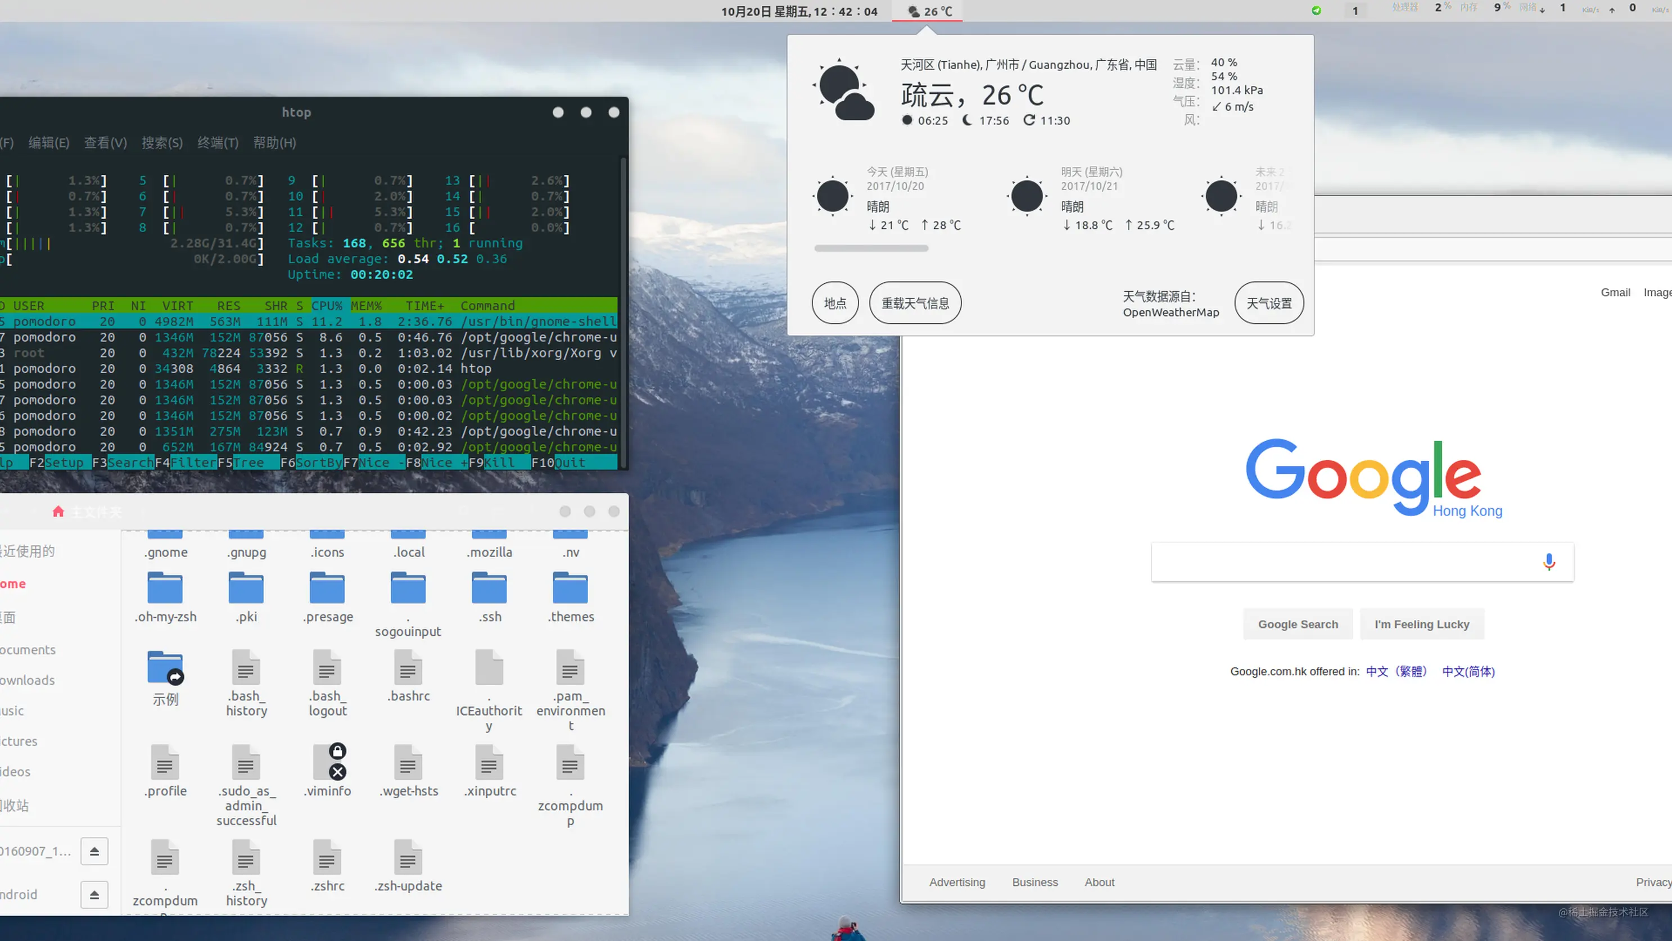Open the 查看(V) menu
The image size is (1672, 941).
pyautogui.click(x=105, y=143)
